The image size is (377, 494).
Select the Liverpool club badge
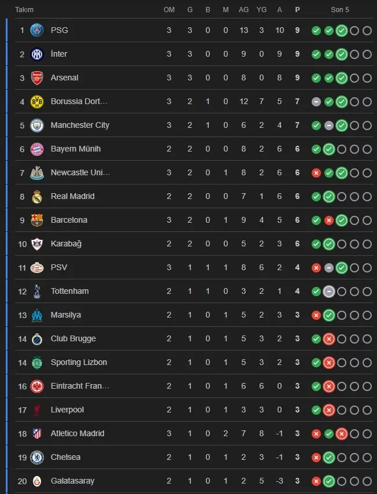[37, 410]
